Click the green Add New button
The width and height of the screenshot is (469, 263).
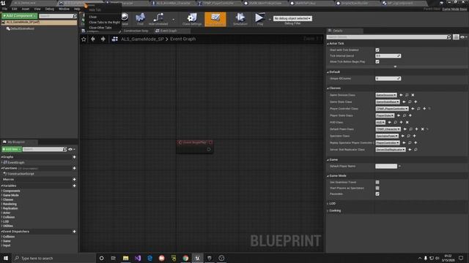tap(12, 149)
